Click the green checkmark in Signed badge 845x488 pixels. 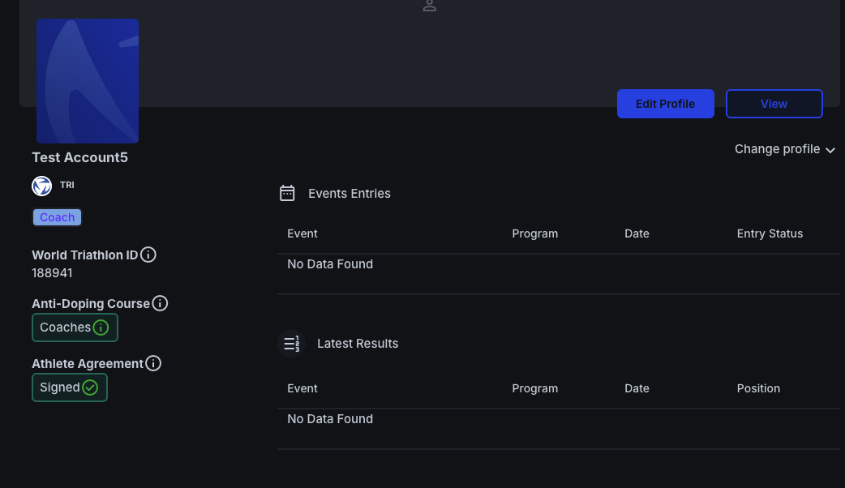click(x=90, y=387)
